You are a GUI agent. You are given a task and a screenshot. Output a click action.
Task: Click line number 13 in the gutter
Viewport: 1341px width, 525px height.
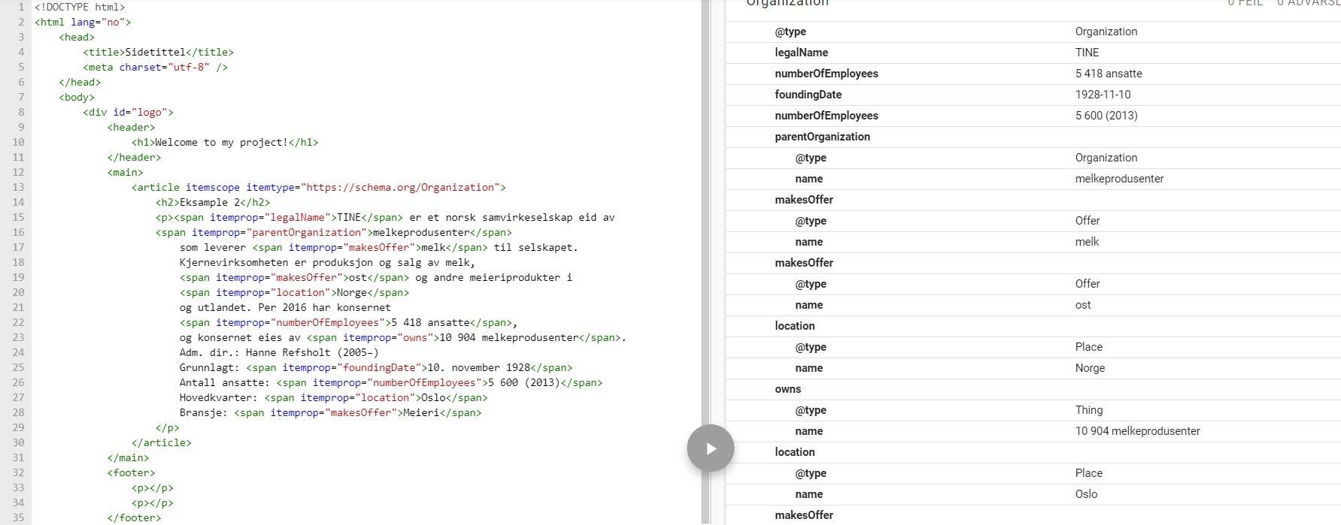coord(18,187)
